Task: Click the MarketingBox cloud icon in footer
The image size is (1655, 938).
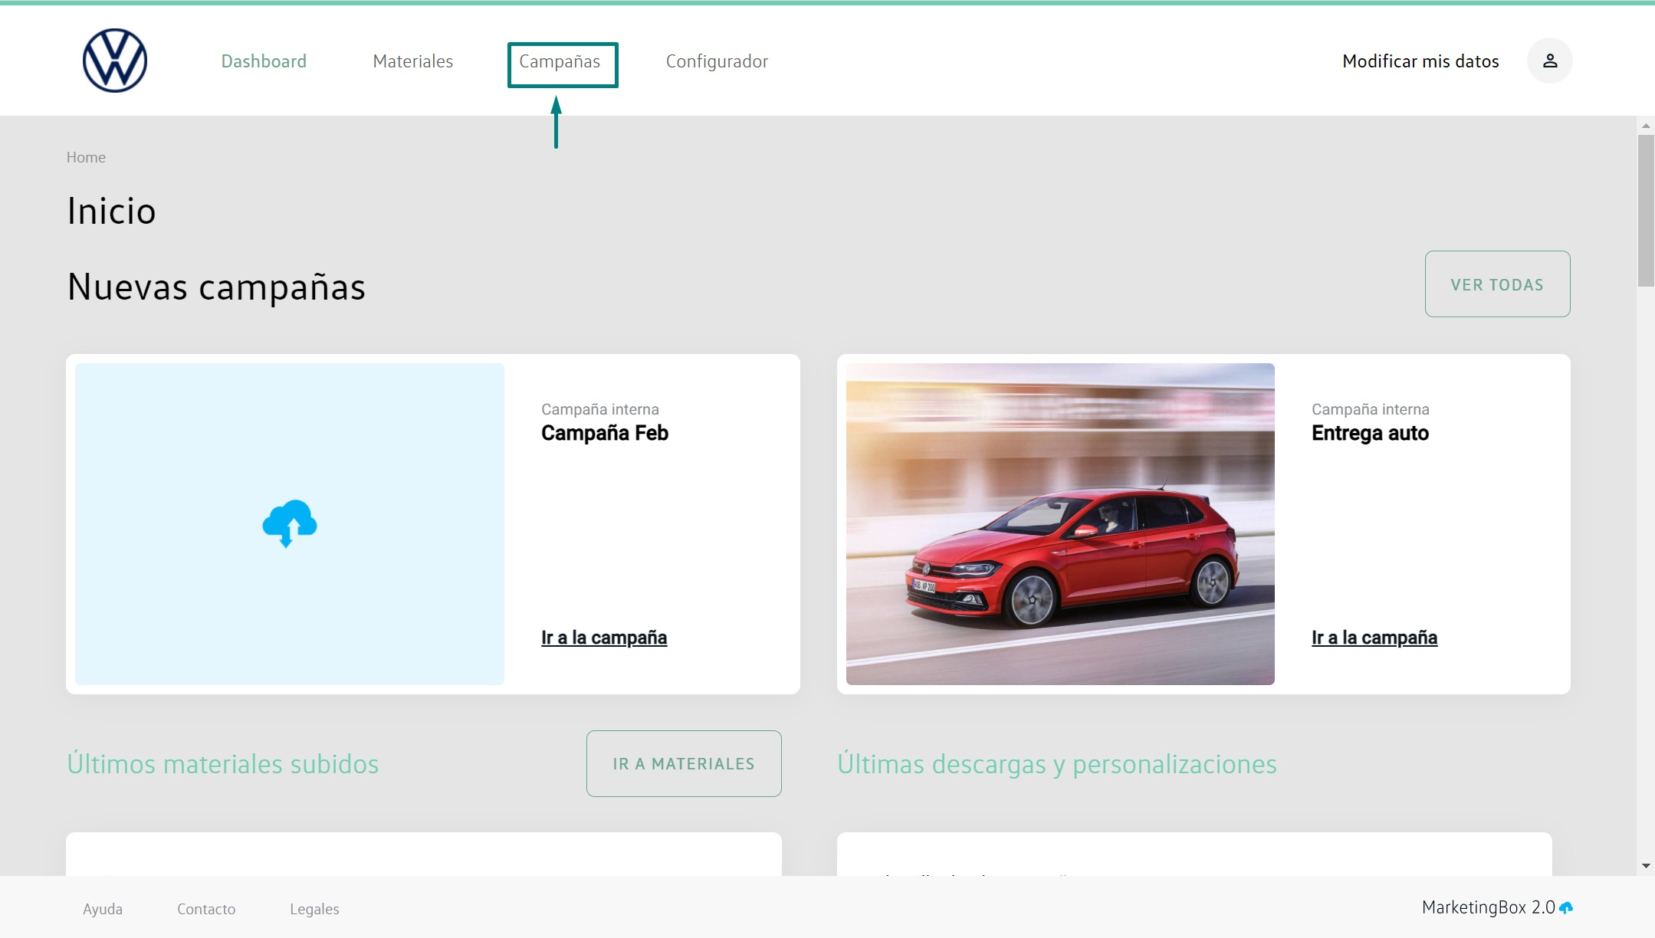Action: click(1566, 907)
